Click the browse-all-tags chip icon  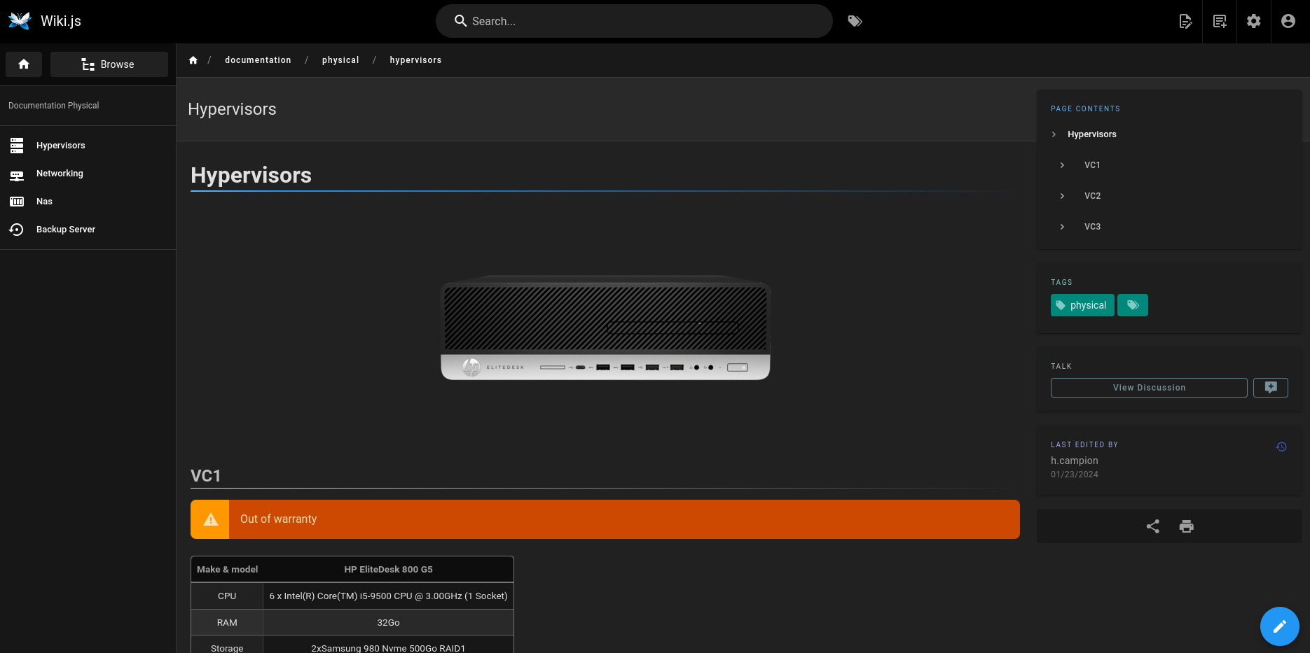click(x=1133, y=305)
